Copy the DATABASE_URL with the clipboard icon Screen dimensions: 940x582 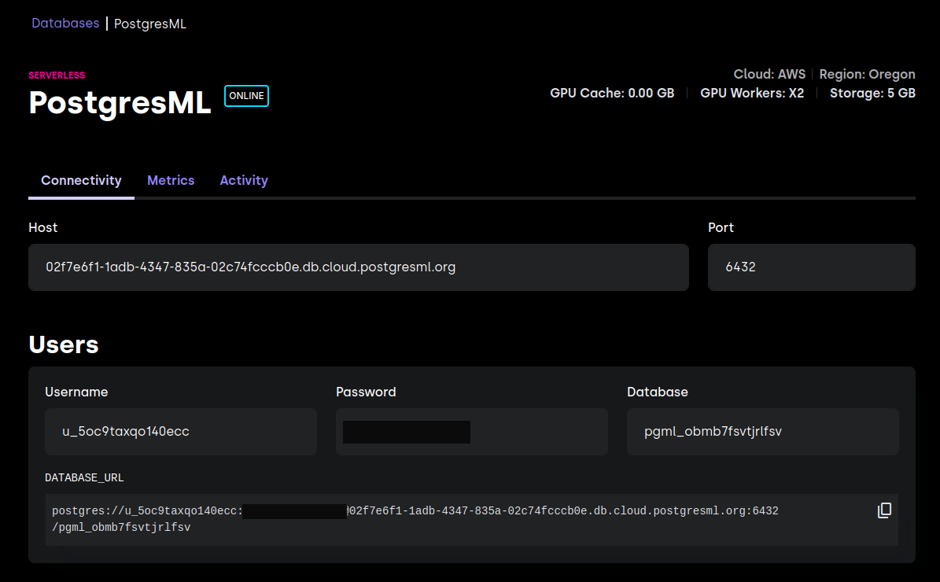pyautogui.click(x=884, y=510)
